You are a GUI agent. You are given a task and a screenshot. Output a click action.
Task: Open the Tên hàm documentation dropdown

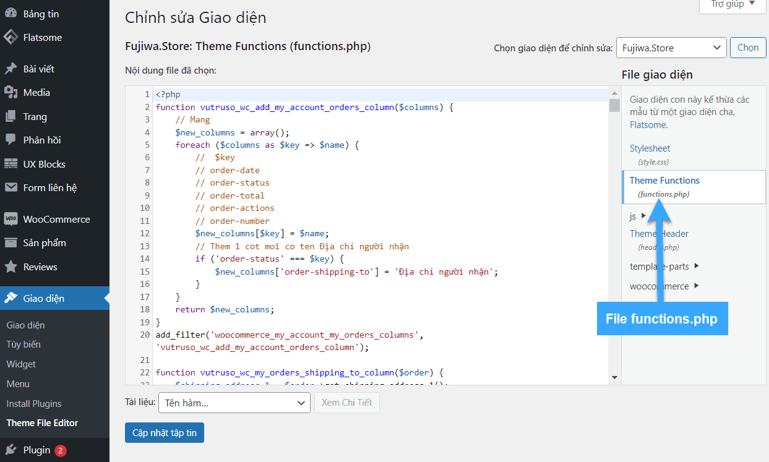click(234, 403)
